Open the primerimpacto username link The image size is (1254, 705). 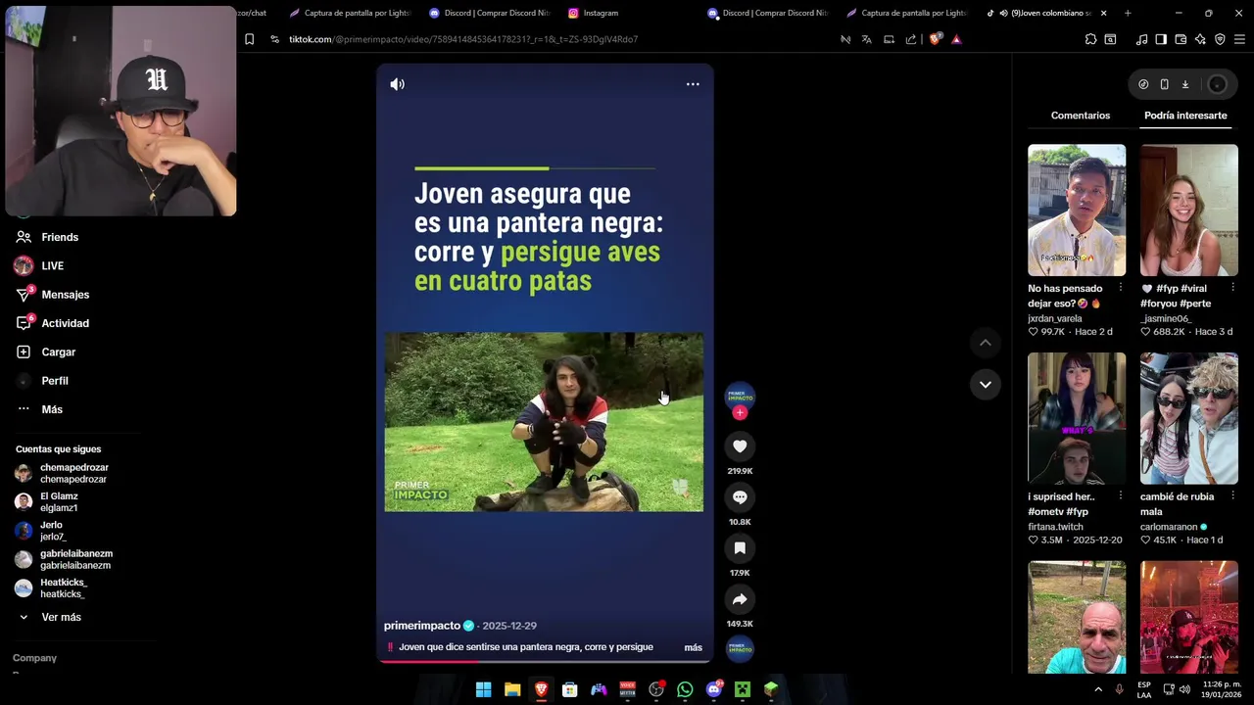tap(422, 626)
